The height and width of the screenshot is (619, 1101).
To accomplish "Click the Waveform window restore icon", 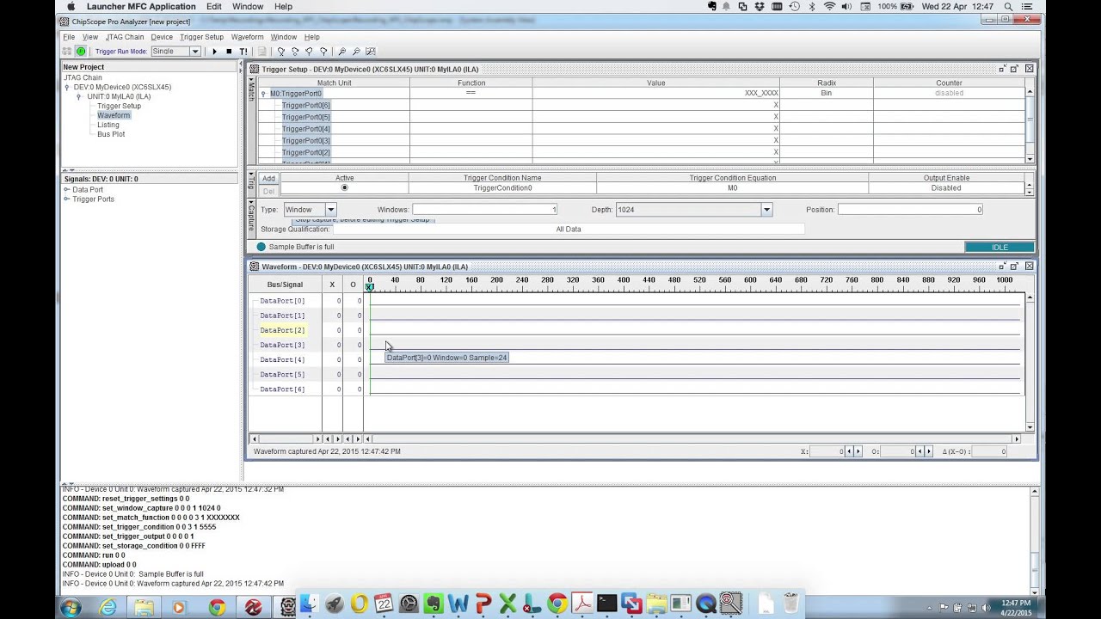I will click(1015, 267).
